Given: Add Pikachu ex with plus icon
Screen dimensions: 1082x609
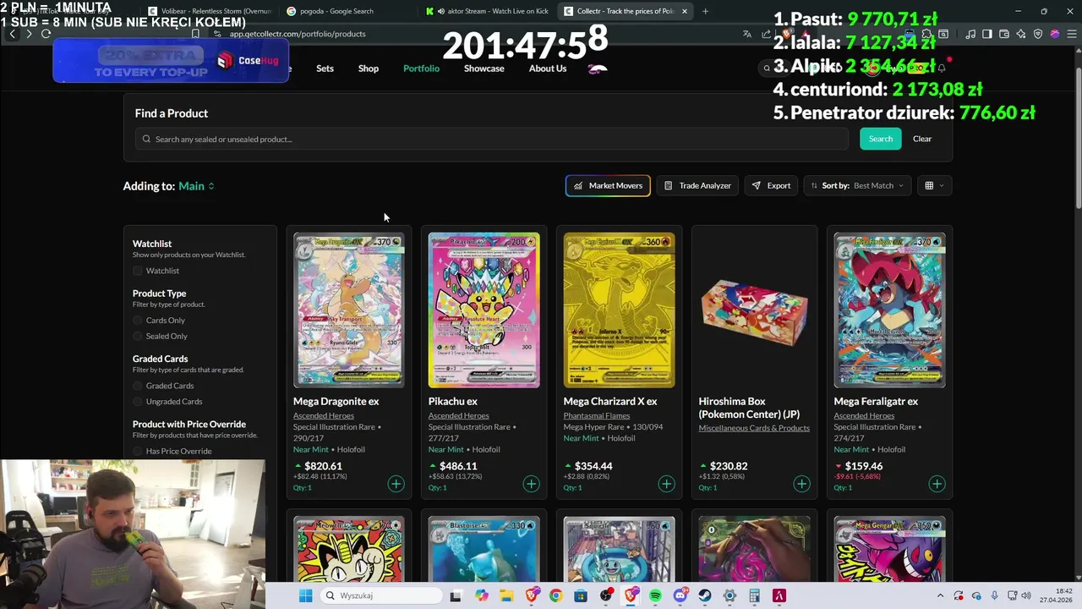Looking at the screenshot, I should coord(531,484).
